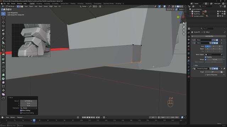Toggle Merge checkbox in Mirror modifier
Viewport: 227px width, 127px height.
[206, 60]
